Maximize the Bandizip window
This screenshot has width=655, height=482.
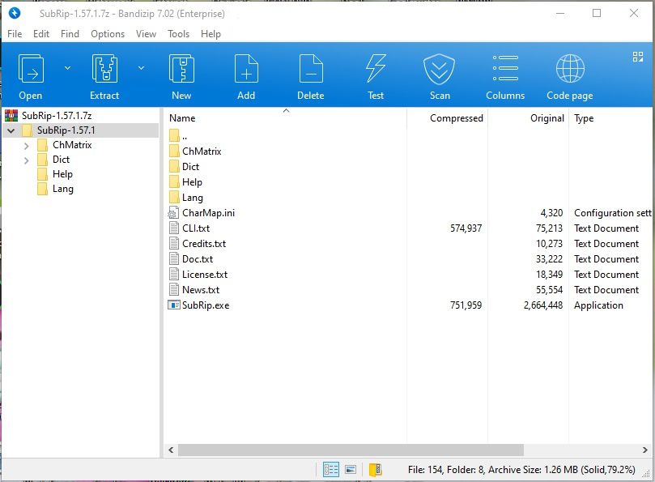pyautogui.click(x=597, y=14)
